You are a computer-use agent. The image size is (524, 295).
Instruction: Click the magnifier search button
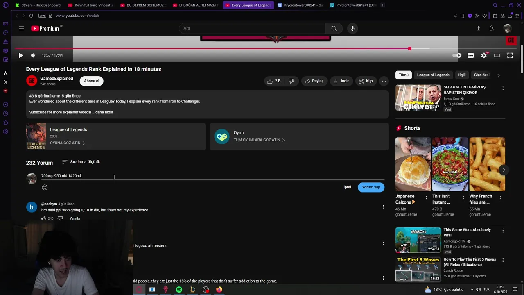(x=334, y=28)
